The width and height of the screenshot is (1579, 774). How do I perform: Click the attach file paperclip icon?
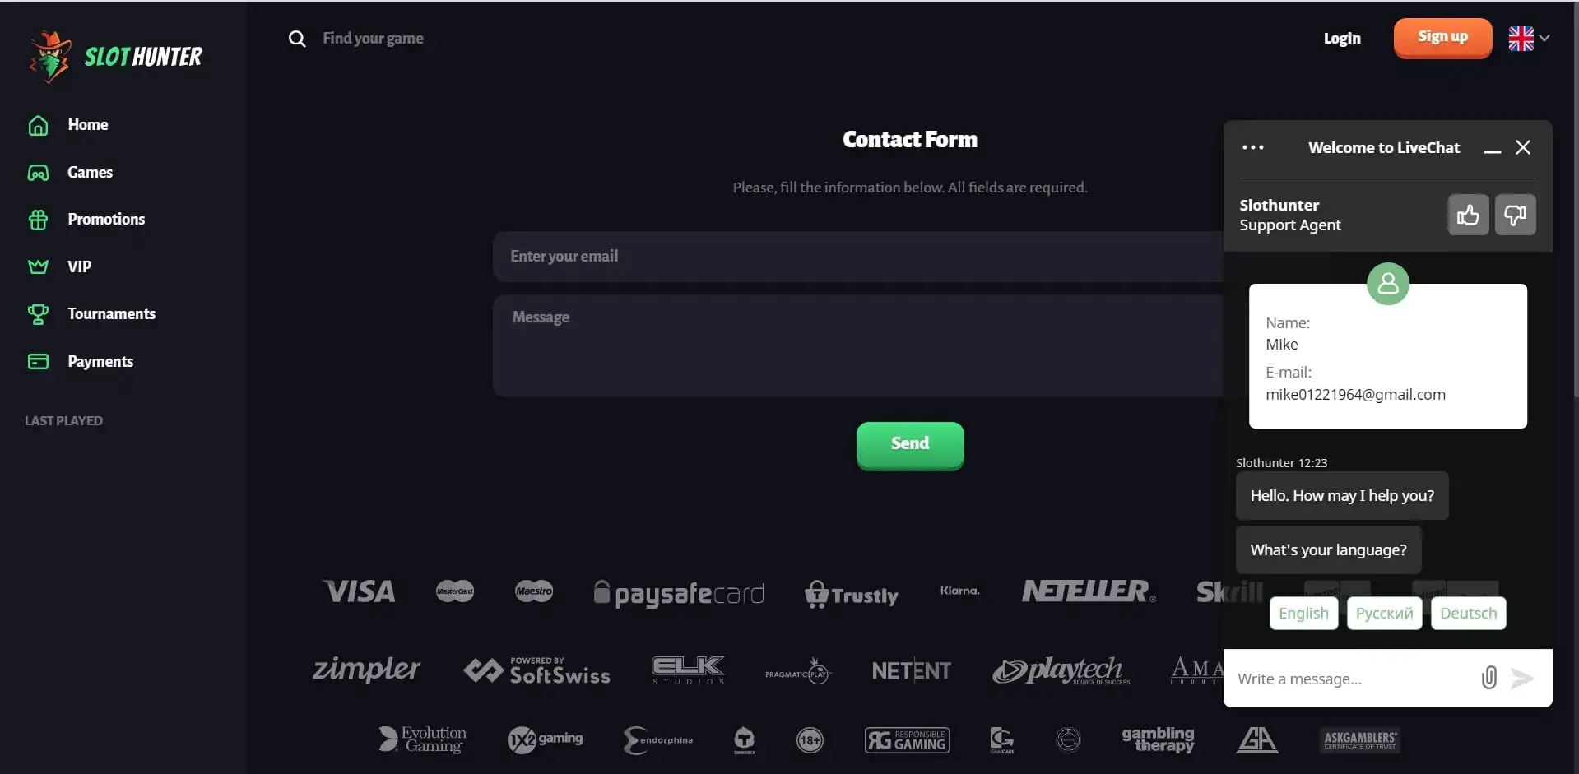click(x=1488, y=678)
